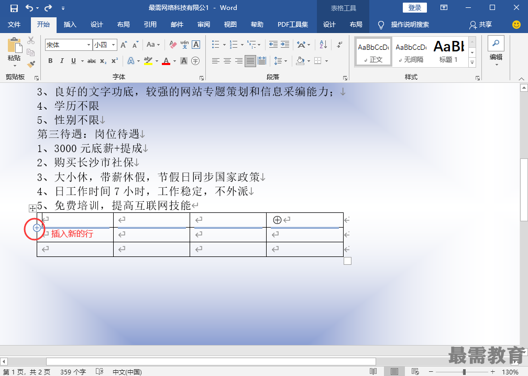
Task: Click the Sort A-Z icon
Action: click(323, 45)
